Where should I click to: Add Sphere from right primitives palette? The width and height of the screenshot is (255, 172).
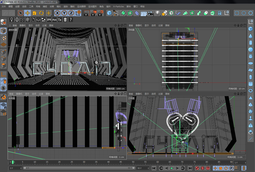(x=251, y=50)
